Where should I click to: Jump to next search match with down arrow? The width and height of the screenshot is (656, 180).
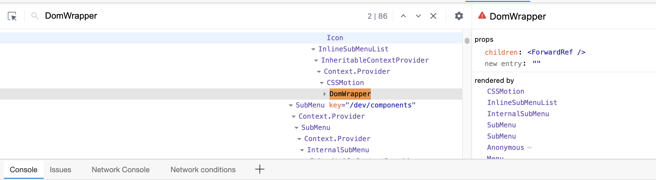tap(418, 16)
